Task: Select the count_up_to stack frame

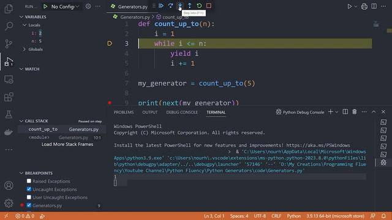Action: pyautogui.click(x=62, y=129)
